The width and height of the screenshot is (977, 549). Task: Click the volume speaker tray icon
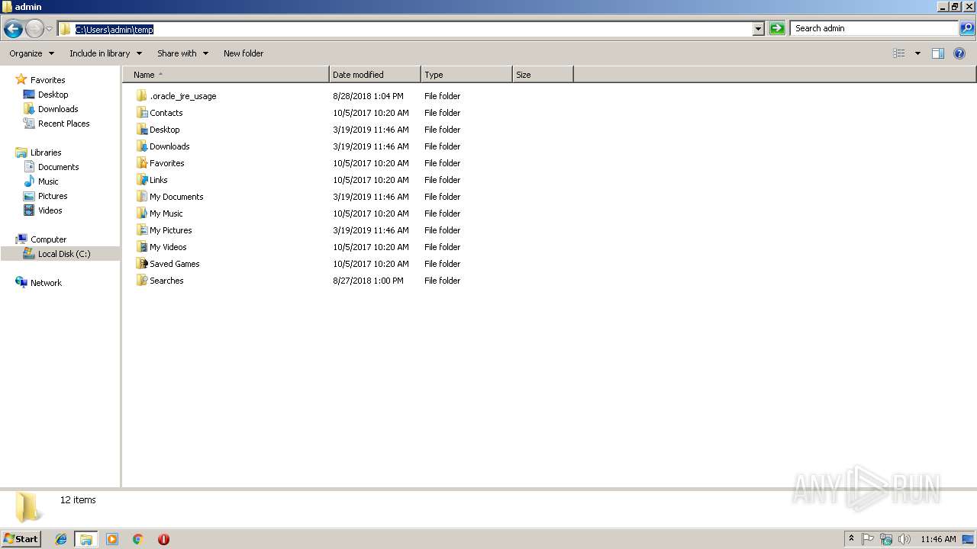tap(904, 539)
